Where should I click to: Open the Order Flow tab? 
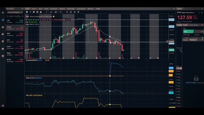click(x=71, y=9)
